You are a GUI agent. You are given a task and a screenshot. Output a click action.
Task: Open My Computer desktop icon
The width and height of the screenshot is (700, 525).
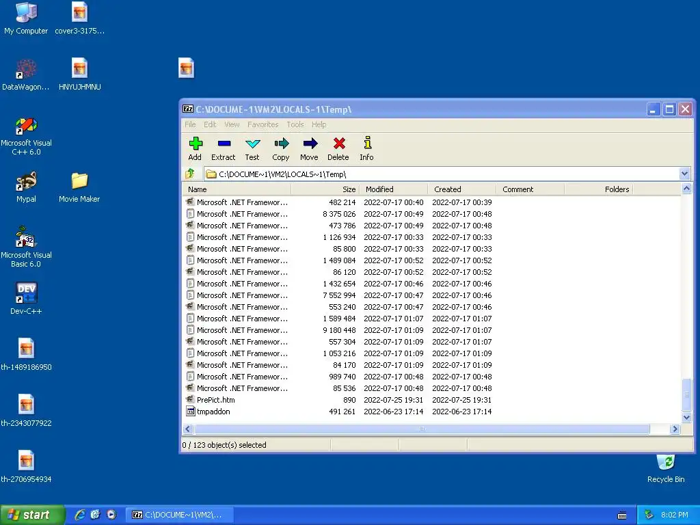pos(26,18)
